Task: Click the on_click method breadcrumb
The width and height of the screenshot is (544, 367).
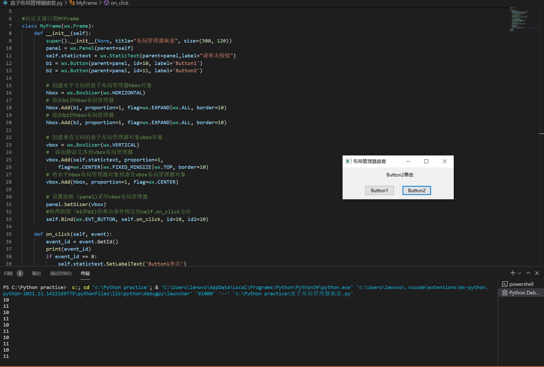Action: [119, 3]
